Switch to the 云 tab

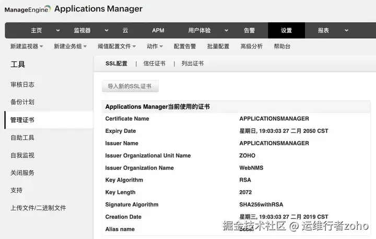(x=125, y=30)
